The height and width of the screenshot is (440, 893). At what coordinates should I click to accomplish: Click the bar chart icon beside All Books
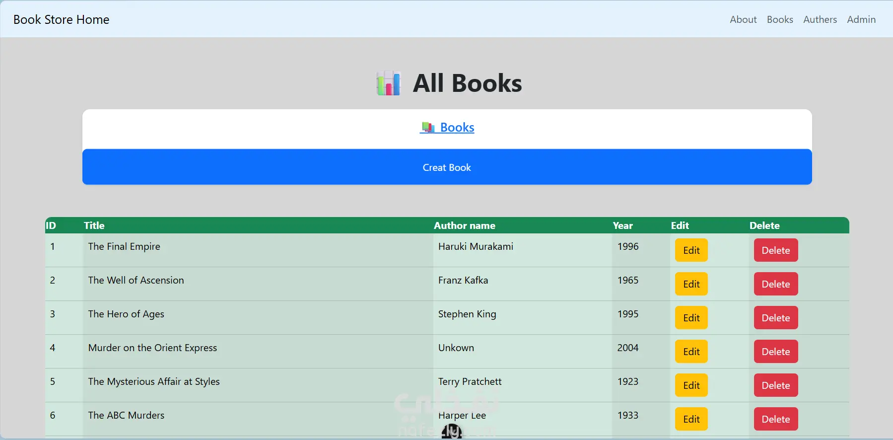point(388,83)
